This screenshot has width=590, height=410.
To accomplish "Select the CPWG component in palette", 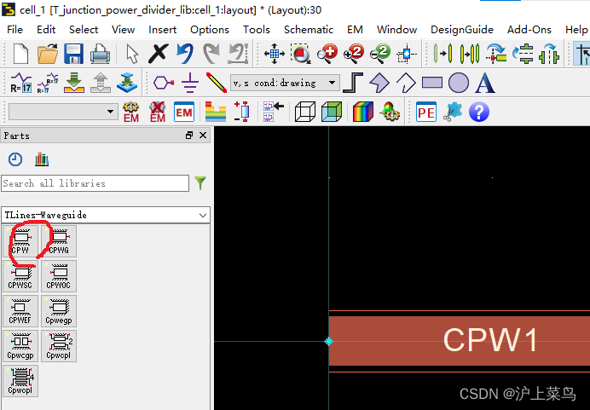I will [59, 240].
